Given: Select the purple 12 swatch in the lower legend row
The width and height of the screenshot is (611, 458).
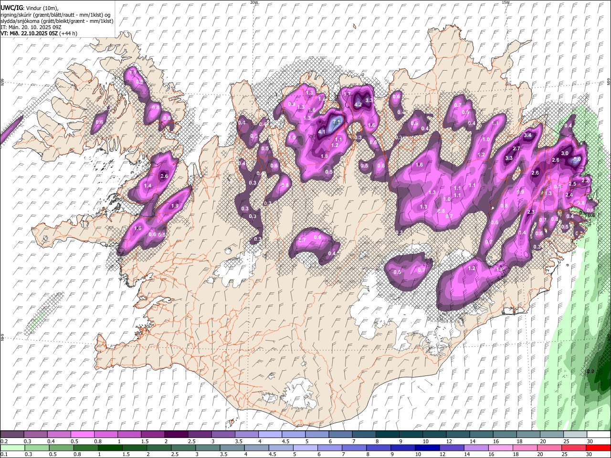Looking at the screenshot, I should tap(451, 448).
